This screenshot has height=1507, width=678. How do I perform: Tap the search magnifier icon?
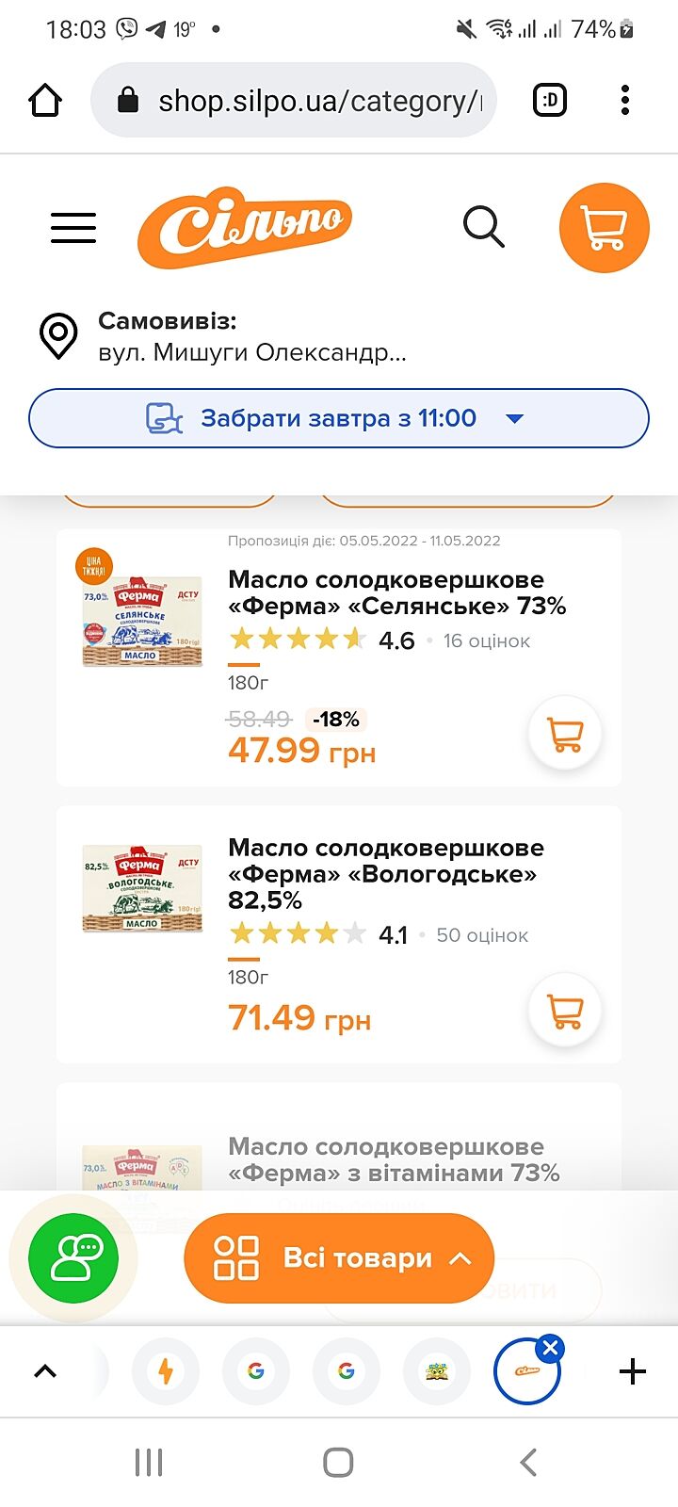[x=484, y=228]
